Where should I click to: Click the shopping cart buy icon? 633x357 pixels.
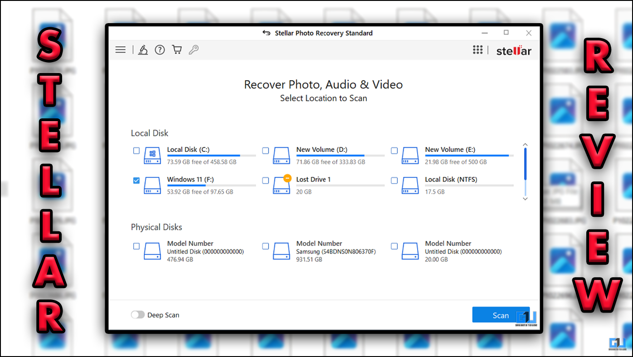click(177, 50)
